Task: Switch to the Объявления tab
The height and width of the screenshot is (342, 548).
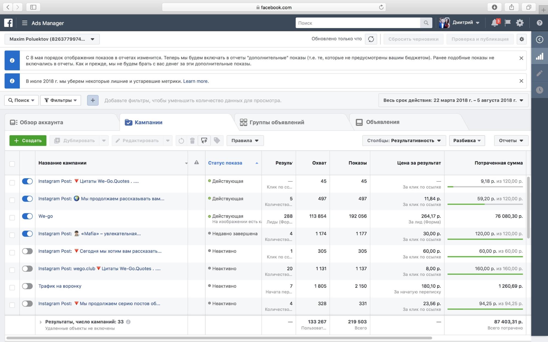Action: point(382,122)
